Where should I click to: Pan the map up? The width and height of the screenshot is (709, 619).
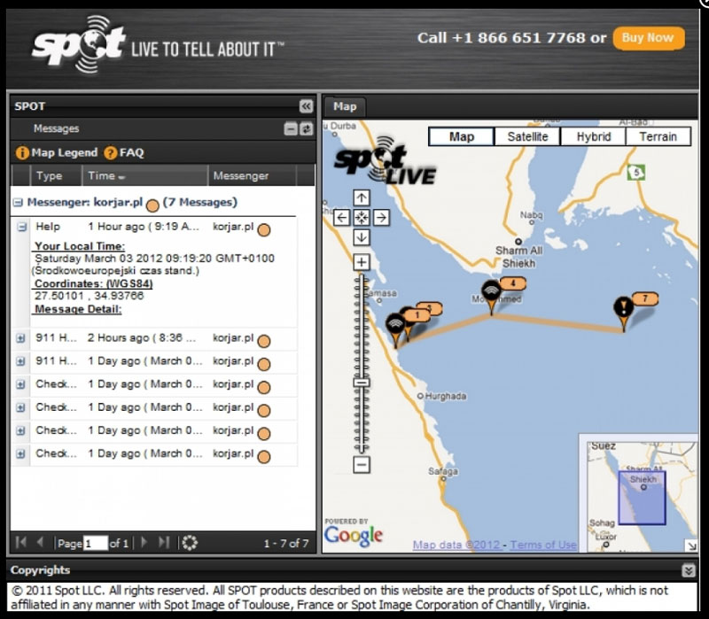pos(361,197)
